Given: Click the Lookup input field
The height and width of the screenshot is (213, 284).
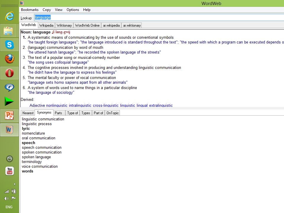Looking at the screenshot, I should [x=159, y=17].
